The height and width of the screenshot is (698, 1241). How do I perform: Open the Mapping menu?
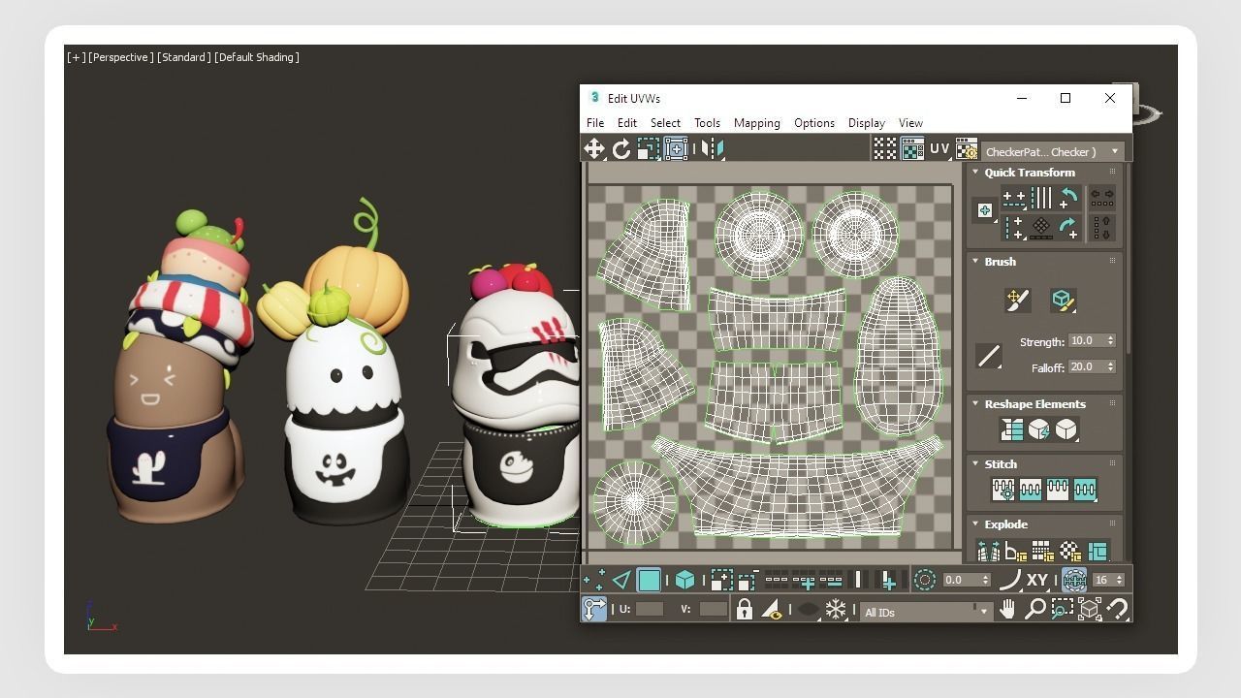[757, 123]
